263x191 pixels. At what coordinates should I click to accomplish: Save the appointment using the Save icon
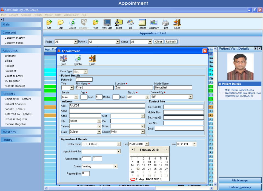coord(64,60)
